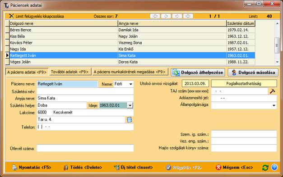This screenshot has width=283, height=177.
Task: Sort by Születési dátum column header
Action: pyautogui.click(x=241, y=23)
